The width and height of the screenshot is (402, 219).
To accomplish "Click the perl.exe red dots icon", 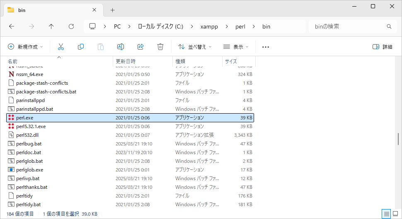I will [x=11, y=117].
